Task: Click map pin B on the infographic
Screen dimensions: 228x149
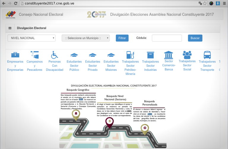Action: pyautogui.click(x=110, y=122)
